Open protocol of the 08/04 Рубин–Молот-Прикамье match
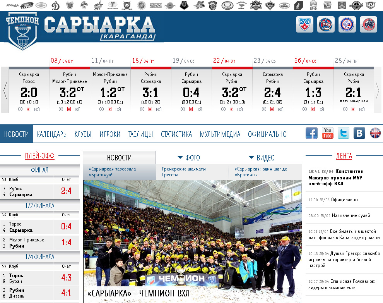 tap(69, 109)
